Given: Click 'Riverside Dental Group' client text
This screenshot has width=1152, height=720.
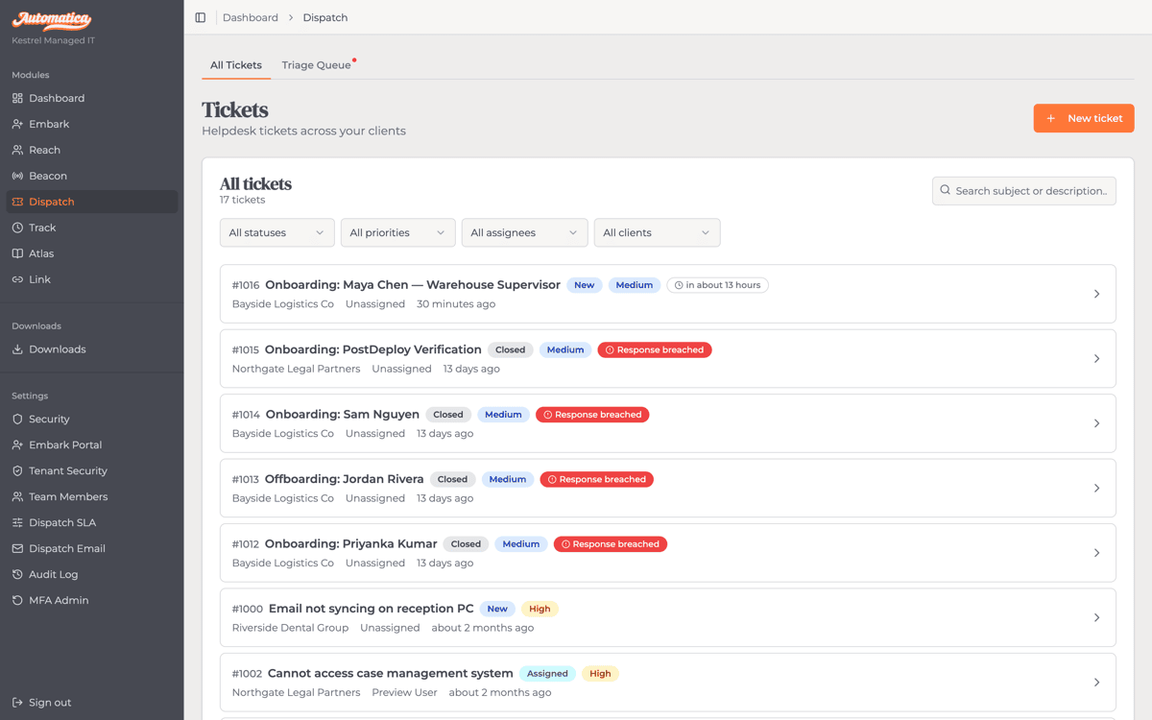Looking at the screenshot, I should 290,628.
